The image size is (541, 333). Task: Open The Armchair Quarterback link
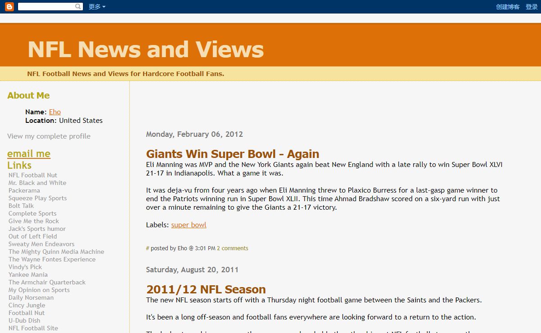[x=47, y=282]
